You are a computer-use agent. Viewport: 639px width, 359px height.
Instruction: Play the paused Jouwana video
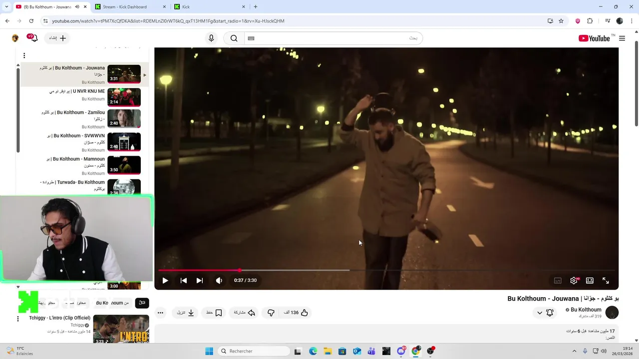coord(165,280)
